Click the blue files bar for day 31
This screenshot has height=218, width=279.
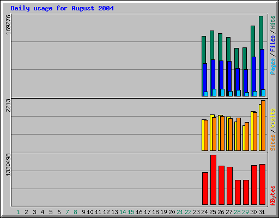coord(262,69)
